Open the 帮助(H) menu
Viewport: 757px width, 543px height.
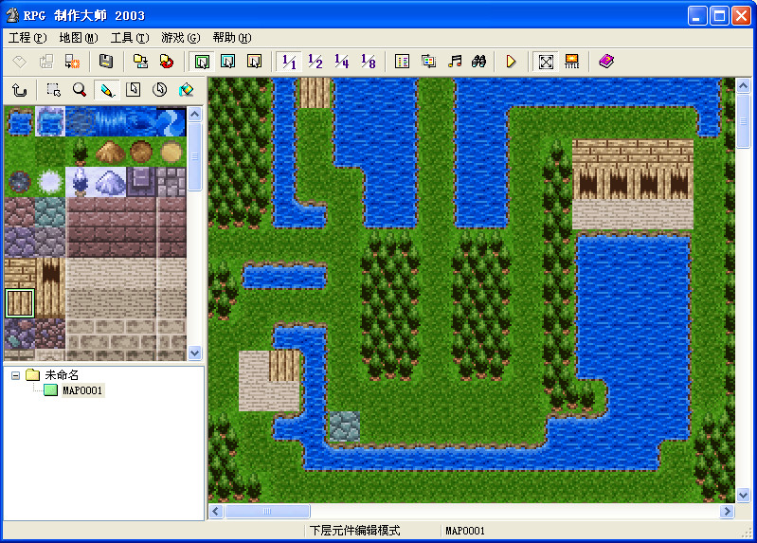pos(232,38)
